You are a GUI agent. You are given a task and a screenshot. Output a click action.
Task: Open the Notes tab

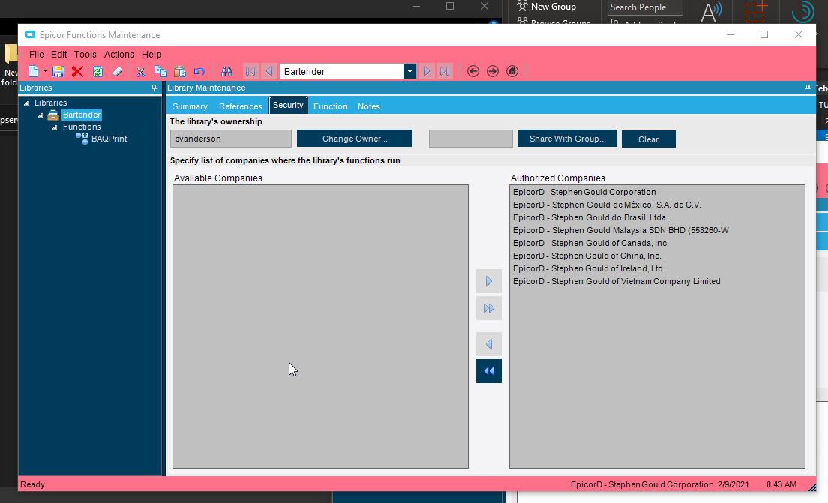click(368, 106)
